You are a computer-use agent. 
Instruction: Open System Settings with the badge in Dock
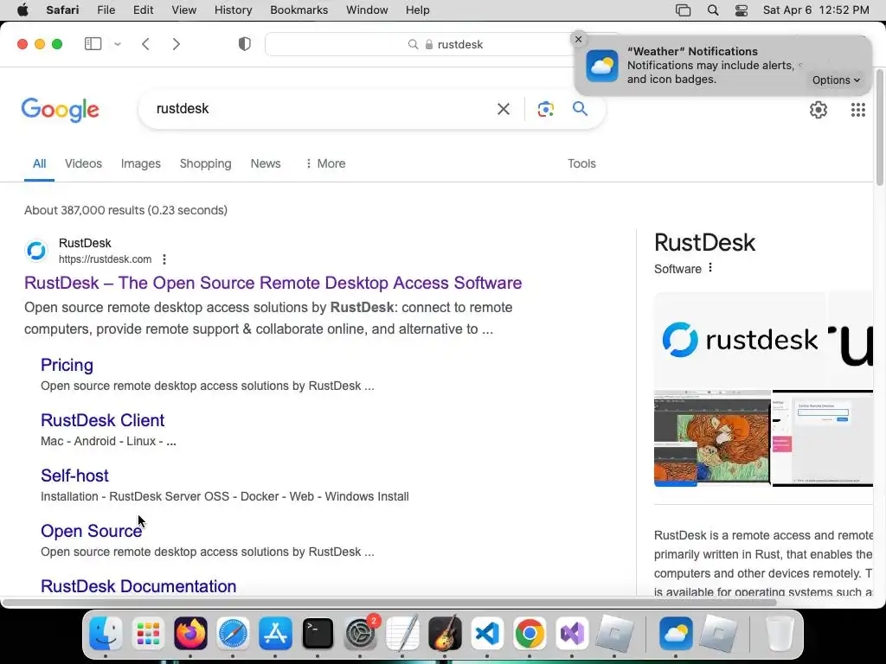(361, 634)
